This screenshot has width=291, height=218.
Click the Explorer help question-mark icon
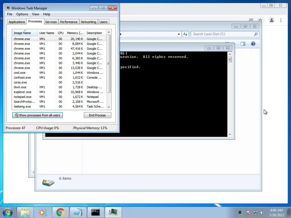[253, 44]
